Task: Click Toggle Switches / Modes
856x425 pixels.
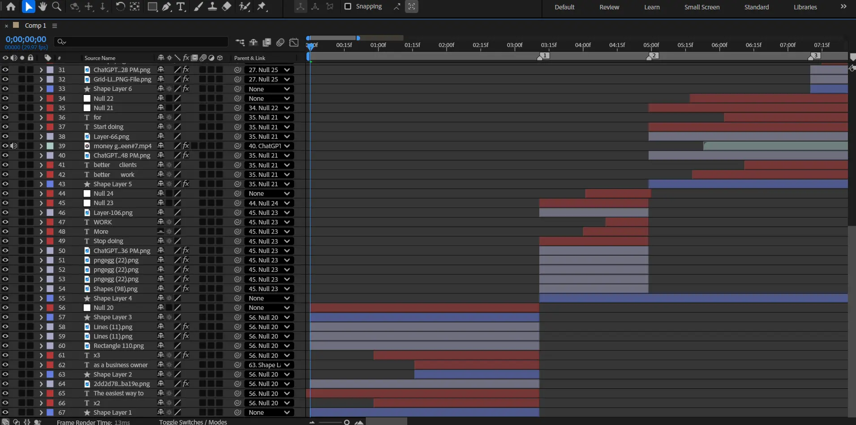Action: [x=193, y=422]
